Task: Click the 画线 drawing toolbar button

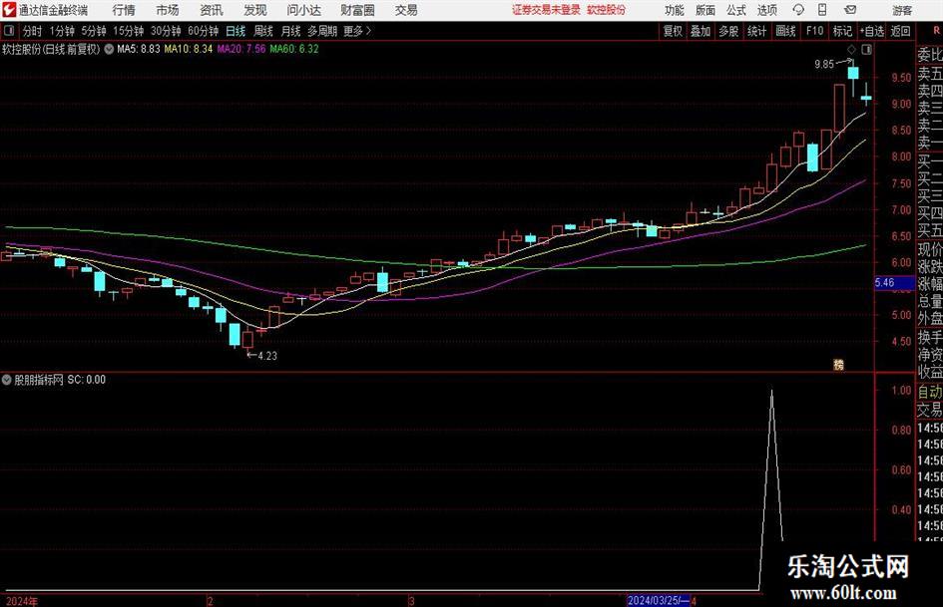Action: tap(786, 31)
